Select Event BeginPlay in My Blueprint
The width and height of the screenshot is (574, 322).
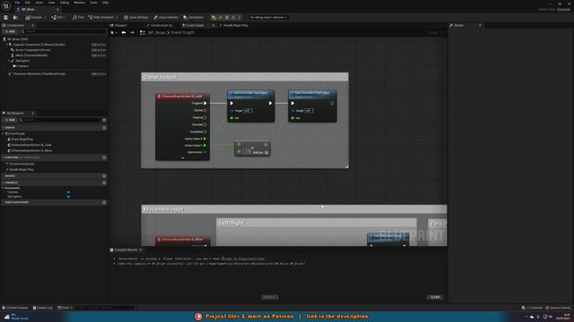(x=22, y=140)
